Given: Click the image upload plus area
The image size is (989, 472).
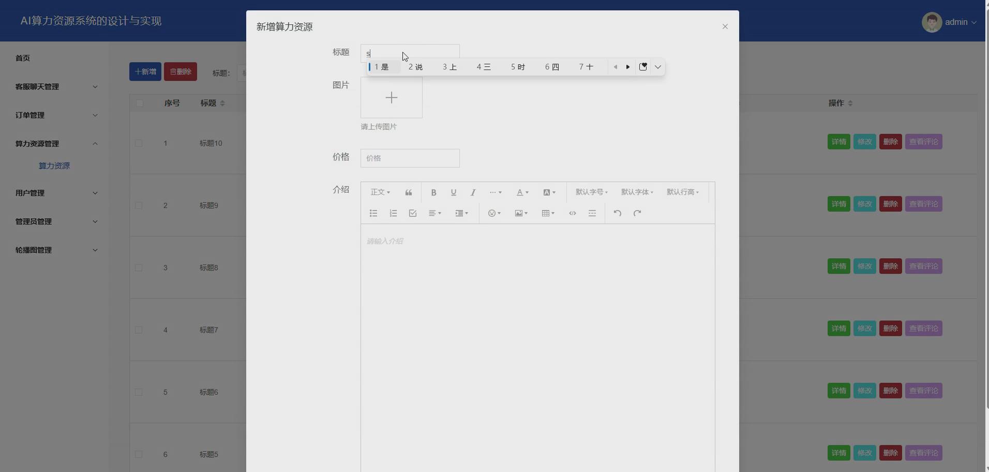Looking at the screenshot, I should point(392,97).
